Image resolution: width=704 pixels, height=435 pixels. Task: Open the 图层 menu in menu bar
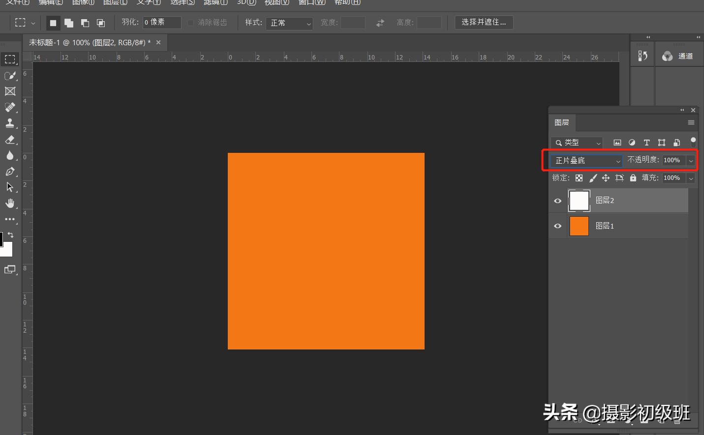(115, 2)
